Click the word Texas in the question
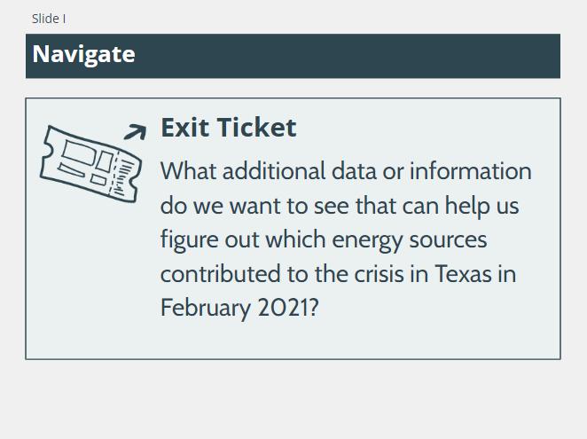This screenshot has width=587, height=439. [463, 274]
